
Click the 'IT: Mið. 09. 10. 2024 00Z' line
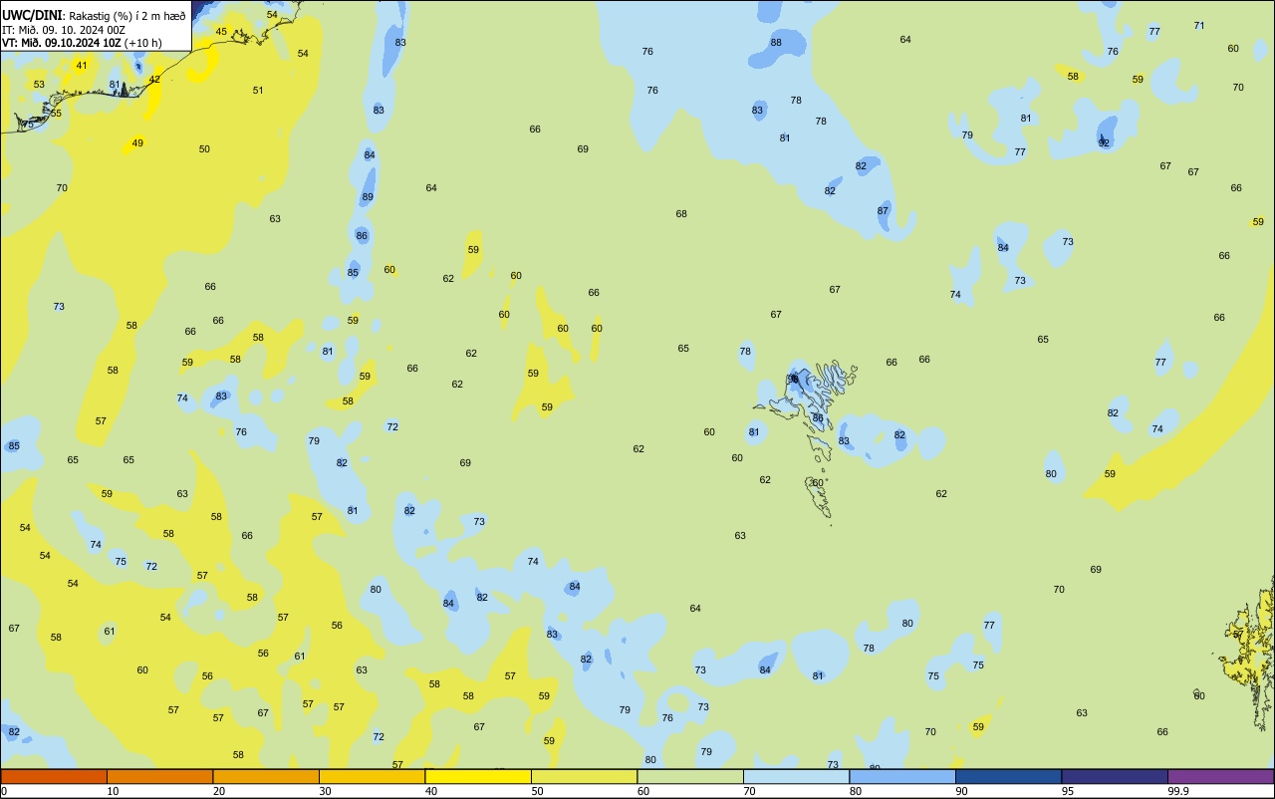click(64, 29)
